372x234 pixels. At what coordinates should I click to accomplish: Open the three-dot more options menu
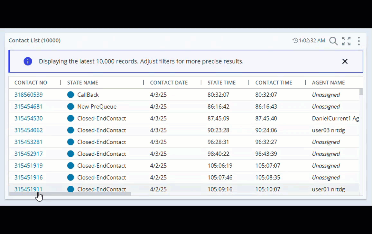point(358,41)
